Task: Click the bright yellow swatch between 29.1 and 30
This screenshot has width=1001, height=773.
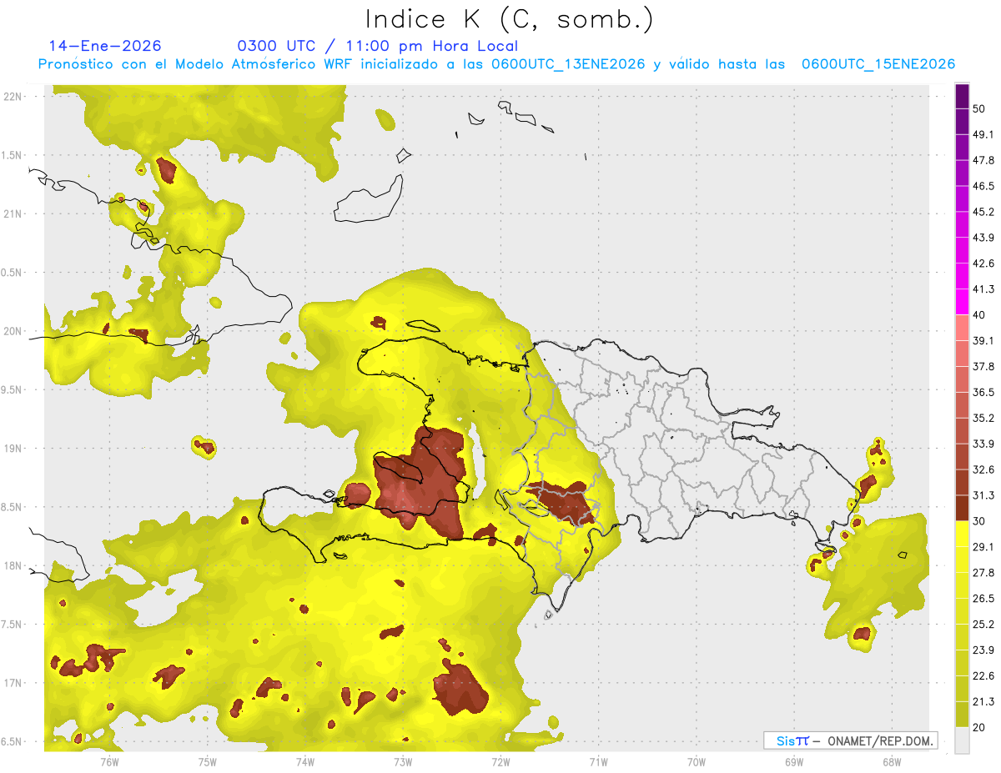Action: 963,534
